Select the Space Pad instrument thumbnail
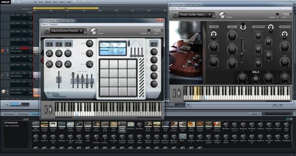 pos(165,124)
